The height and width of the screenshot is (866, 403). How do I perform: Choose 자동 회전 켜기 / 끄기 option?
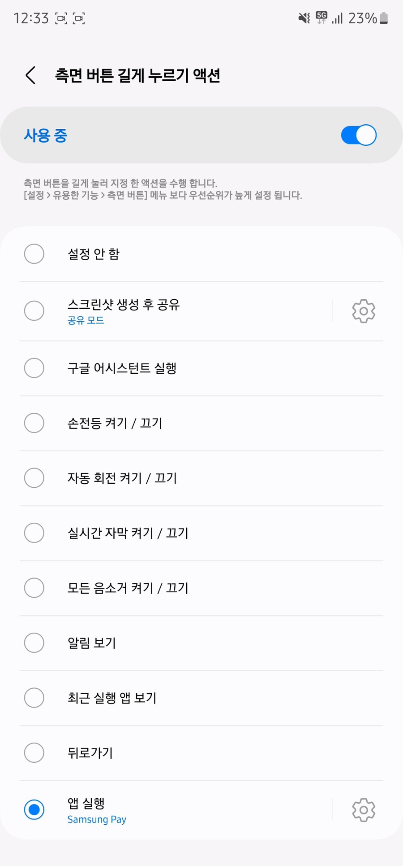click(201, 478)
